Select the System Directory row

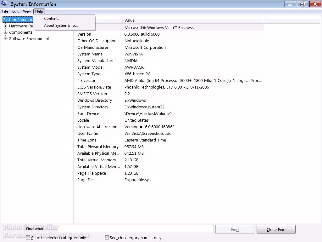point(169,107)
